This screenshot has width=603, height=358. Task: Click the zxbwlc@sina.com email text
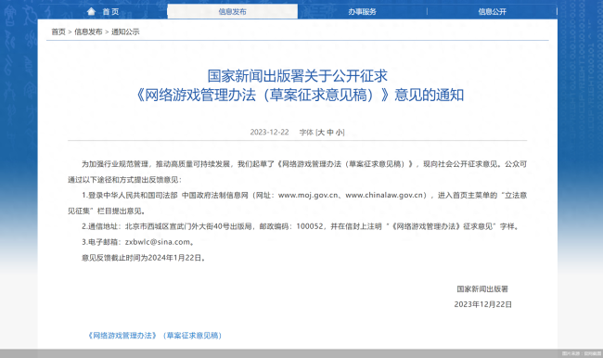click(x=158, y=242)
